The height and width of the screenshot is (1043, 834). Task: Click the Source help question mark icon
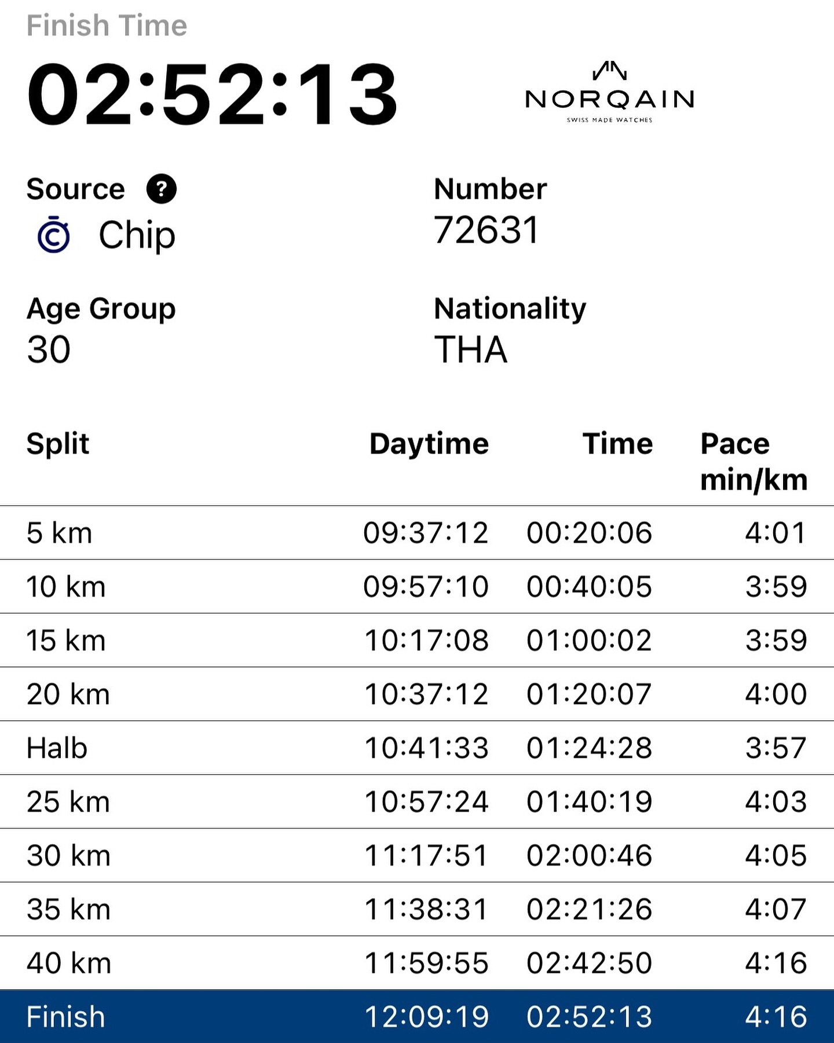tap(161, 189)
